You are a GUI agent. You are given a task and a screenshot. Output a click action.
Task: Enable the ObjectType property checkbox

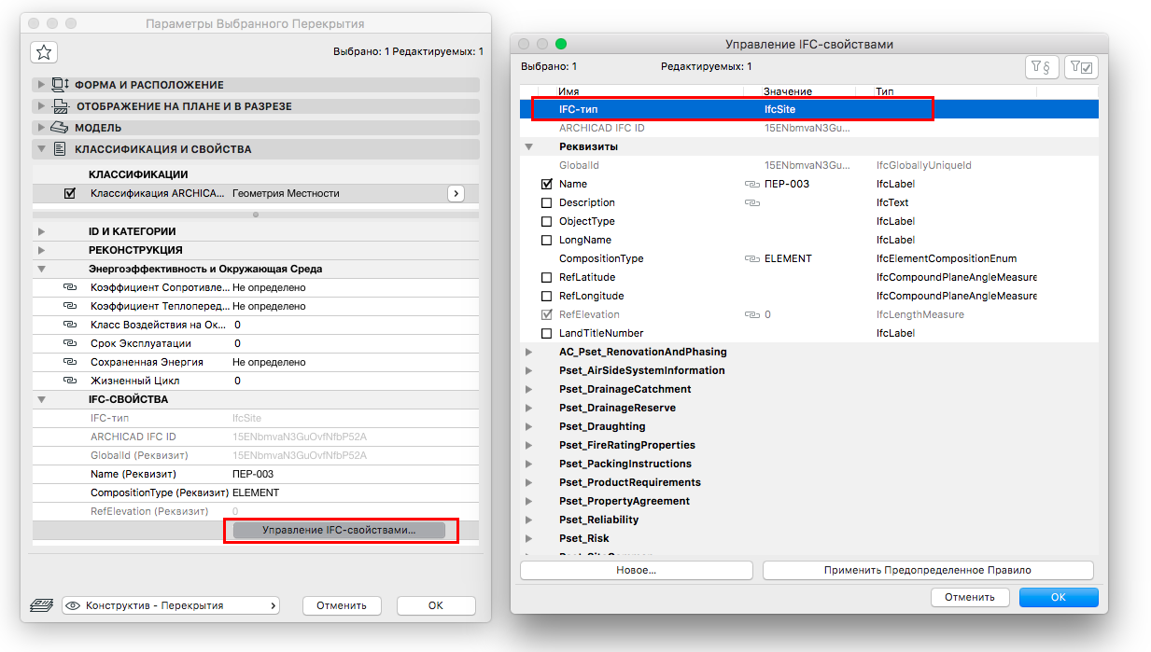point(547,221)
